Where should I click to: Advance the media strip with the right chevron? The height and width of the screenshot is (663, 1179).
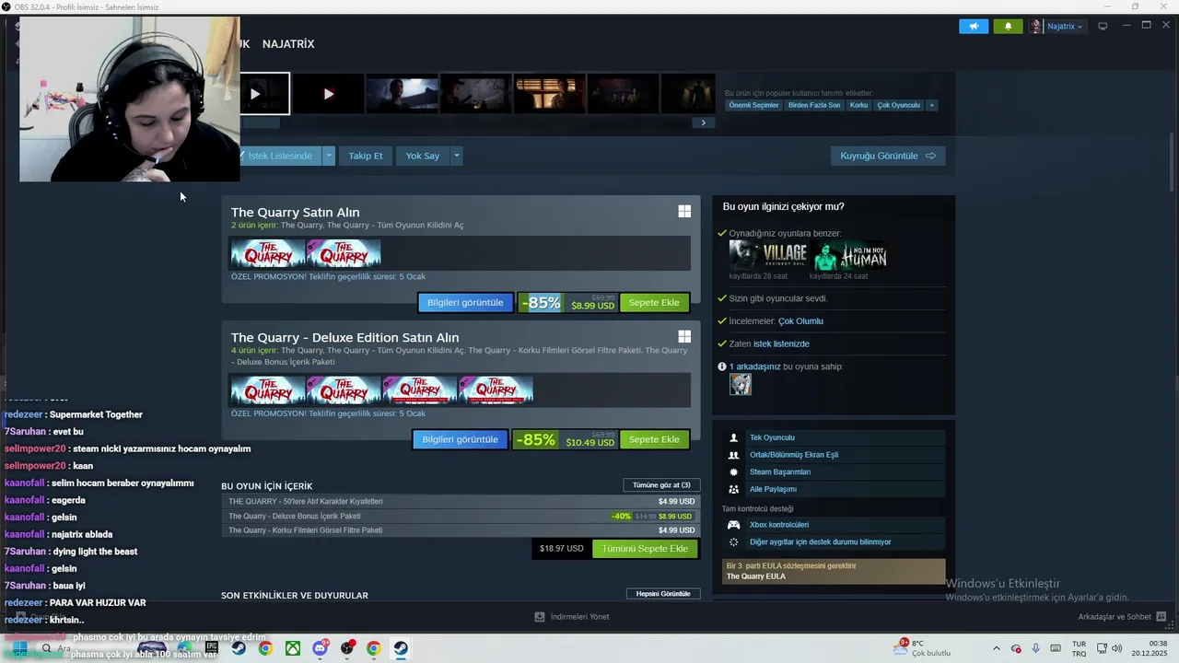click(x=703, y=122)
